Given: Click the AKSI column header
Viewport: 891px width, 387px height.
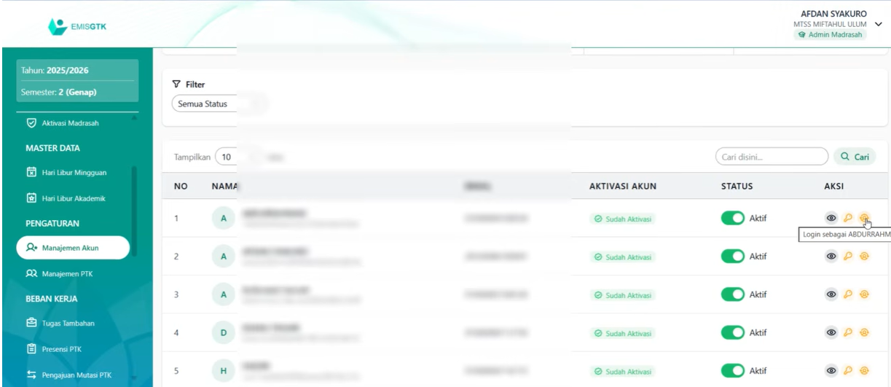Looking at the screenshot, I should (833, 187).
